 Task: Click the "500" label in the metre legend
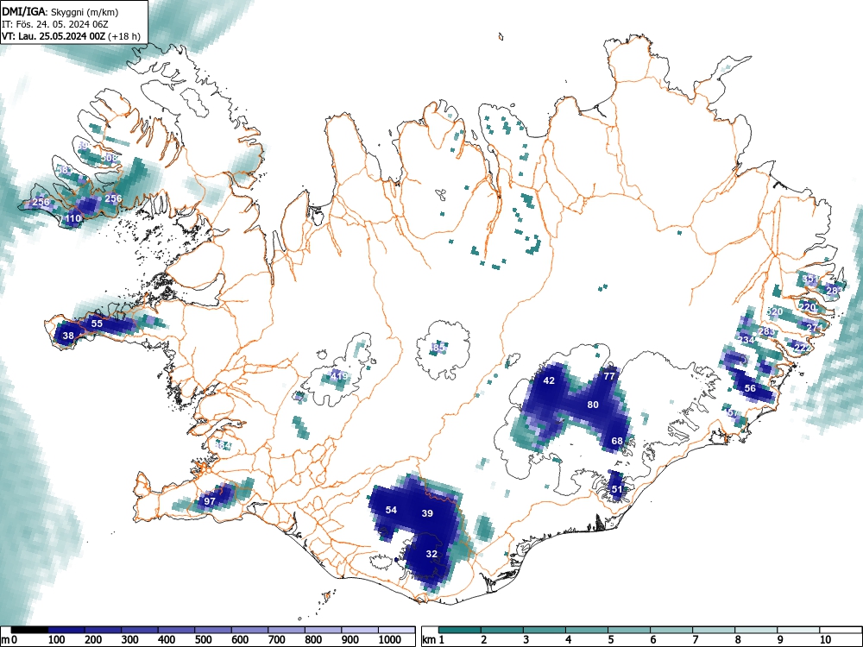(x=204, y=639)
